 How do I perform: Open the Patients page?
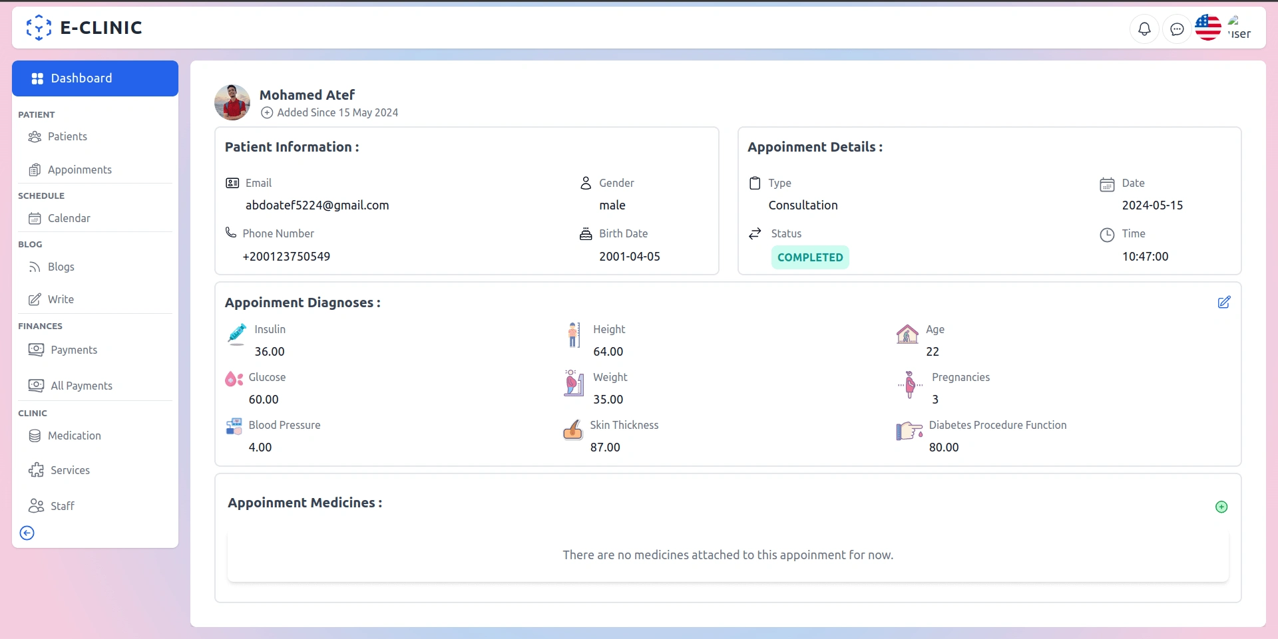point(67,136)
